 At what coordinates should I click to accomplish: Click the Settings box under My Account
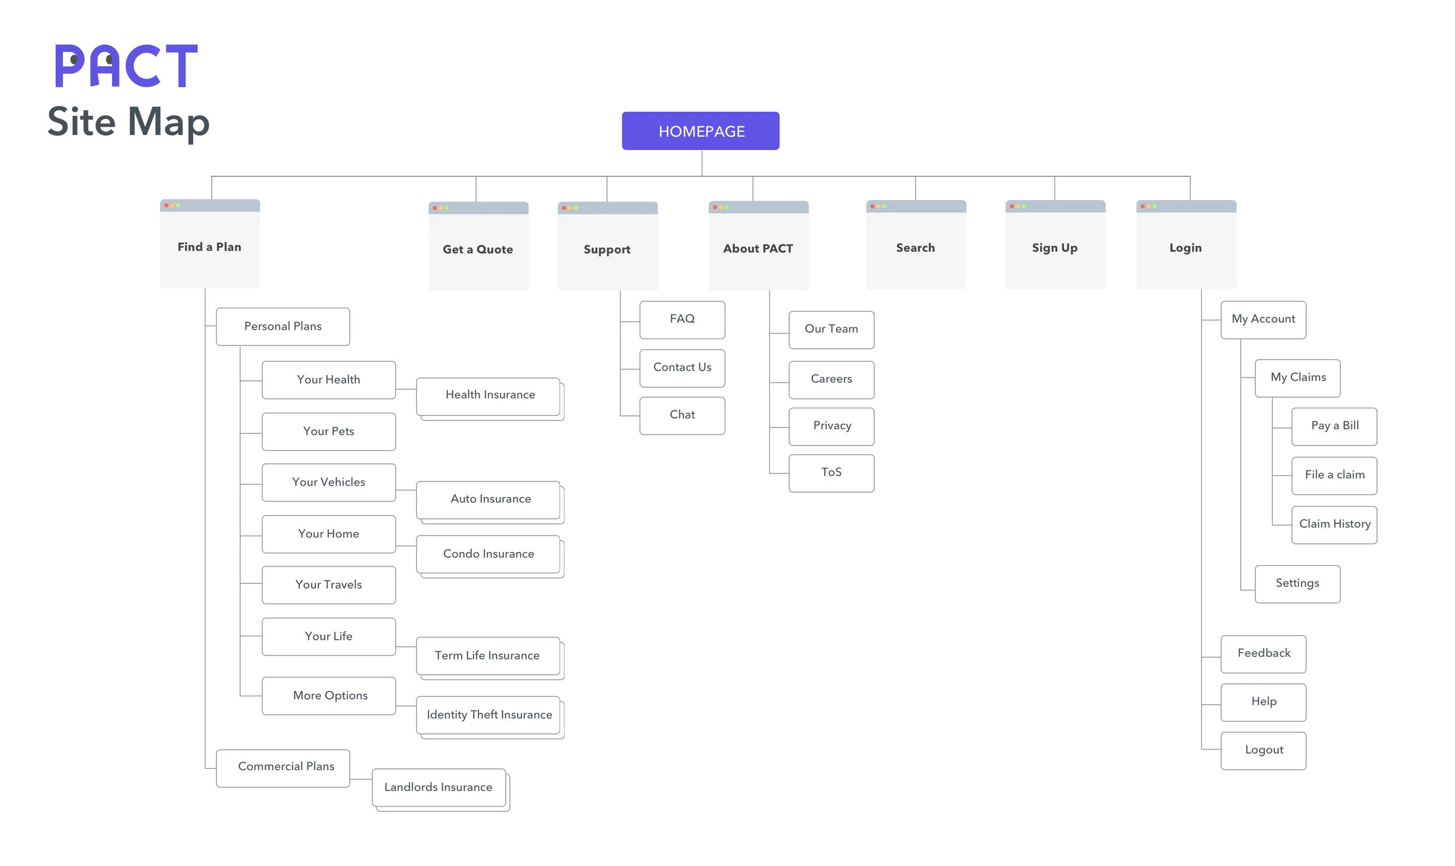(x=1297, y=583)
